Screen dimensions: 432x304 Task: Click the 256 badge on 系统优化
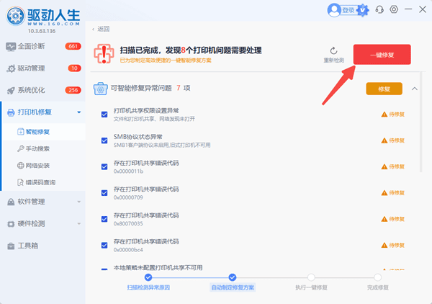73,90
